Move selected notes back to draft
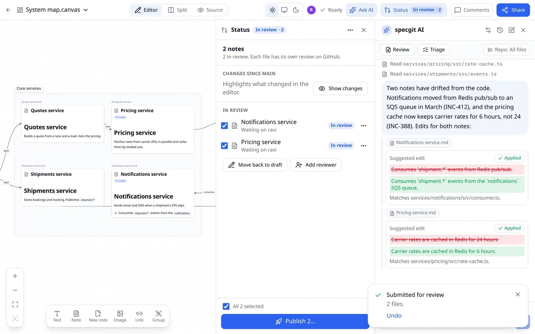The height and width of the screenshot is (334, 535). 255,165
